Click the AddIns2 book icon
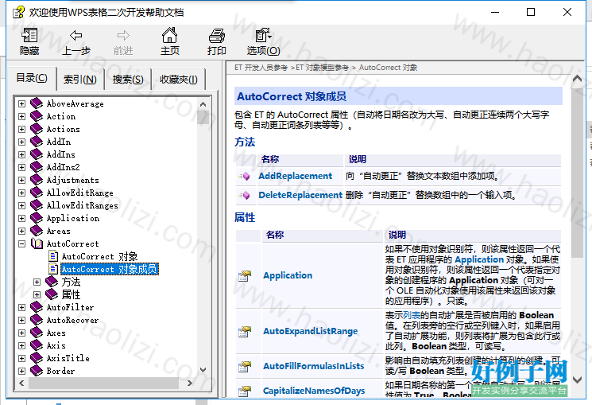This screenshot has width=592, height=405. click(x=37, y=167)
